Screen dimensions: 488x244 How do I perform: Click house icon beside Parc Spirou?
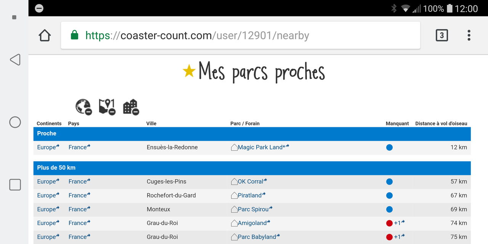234,209
